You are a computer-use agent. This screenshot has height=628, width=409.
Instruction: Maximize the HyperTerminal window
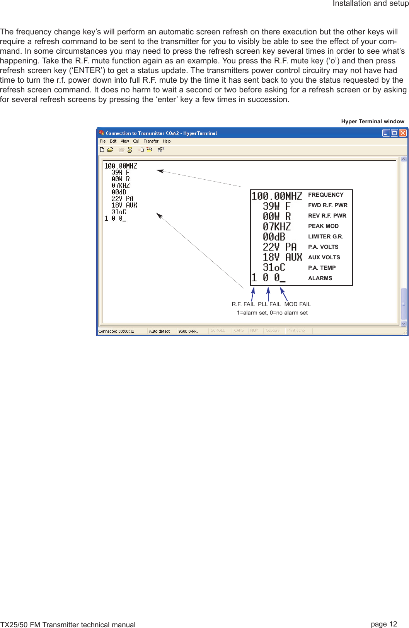(394, 133)
